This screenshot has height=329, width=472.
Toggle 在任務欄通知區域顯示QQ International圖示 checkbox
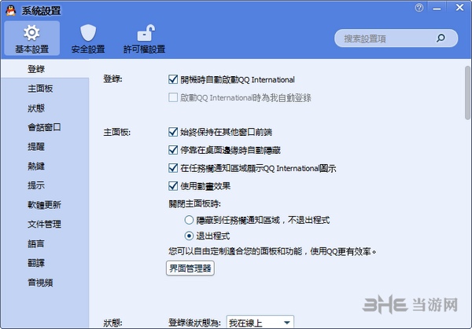173,168
